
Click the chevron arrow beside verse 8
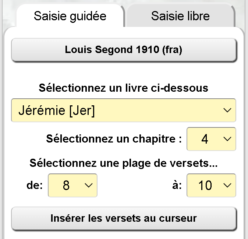[89, 185]
